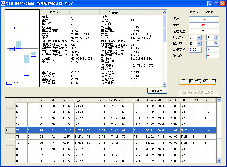Click the 4.539 s_e cell in selected row

point(80,130)
